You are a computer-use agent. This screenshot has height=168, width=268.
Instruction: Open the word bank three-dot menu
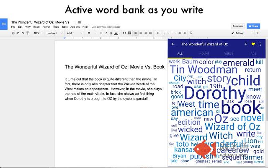pos(260,44)
